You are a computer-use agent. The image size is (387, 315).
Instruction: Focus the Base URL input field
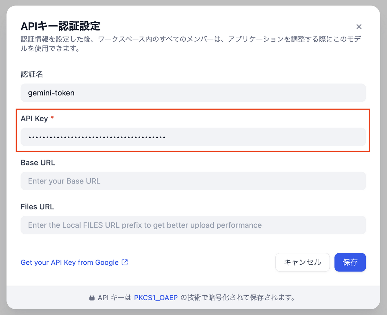pyautogui.click(x=193, y=181)
